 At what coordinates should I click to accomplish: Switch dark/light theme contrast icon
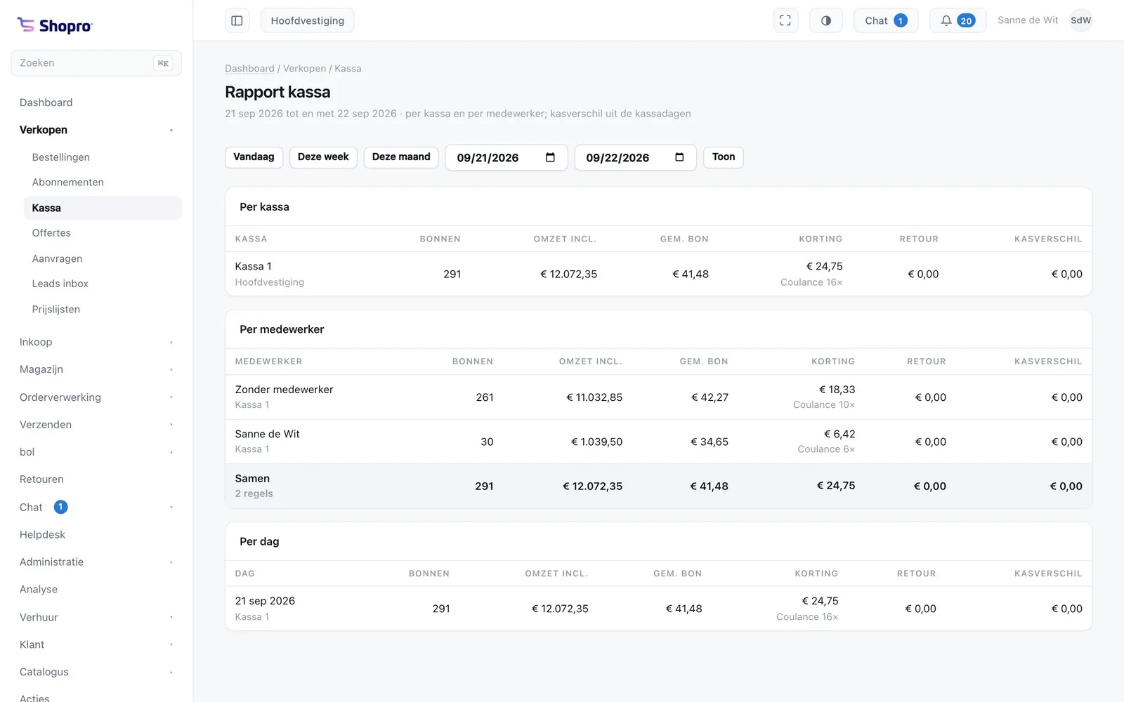826,20
